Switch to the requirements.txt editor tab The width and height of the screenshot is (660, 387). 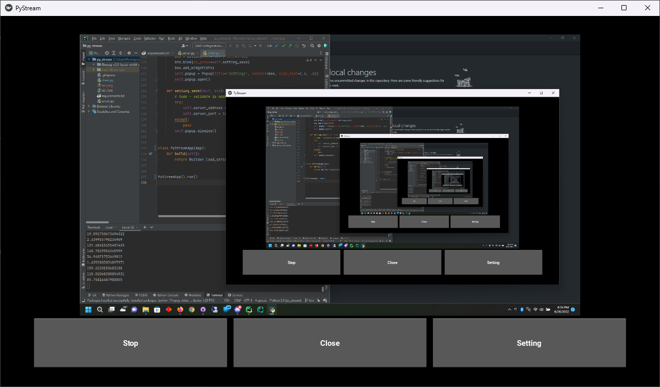point(157,54)
